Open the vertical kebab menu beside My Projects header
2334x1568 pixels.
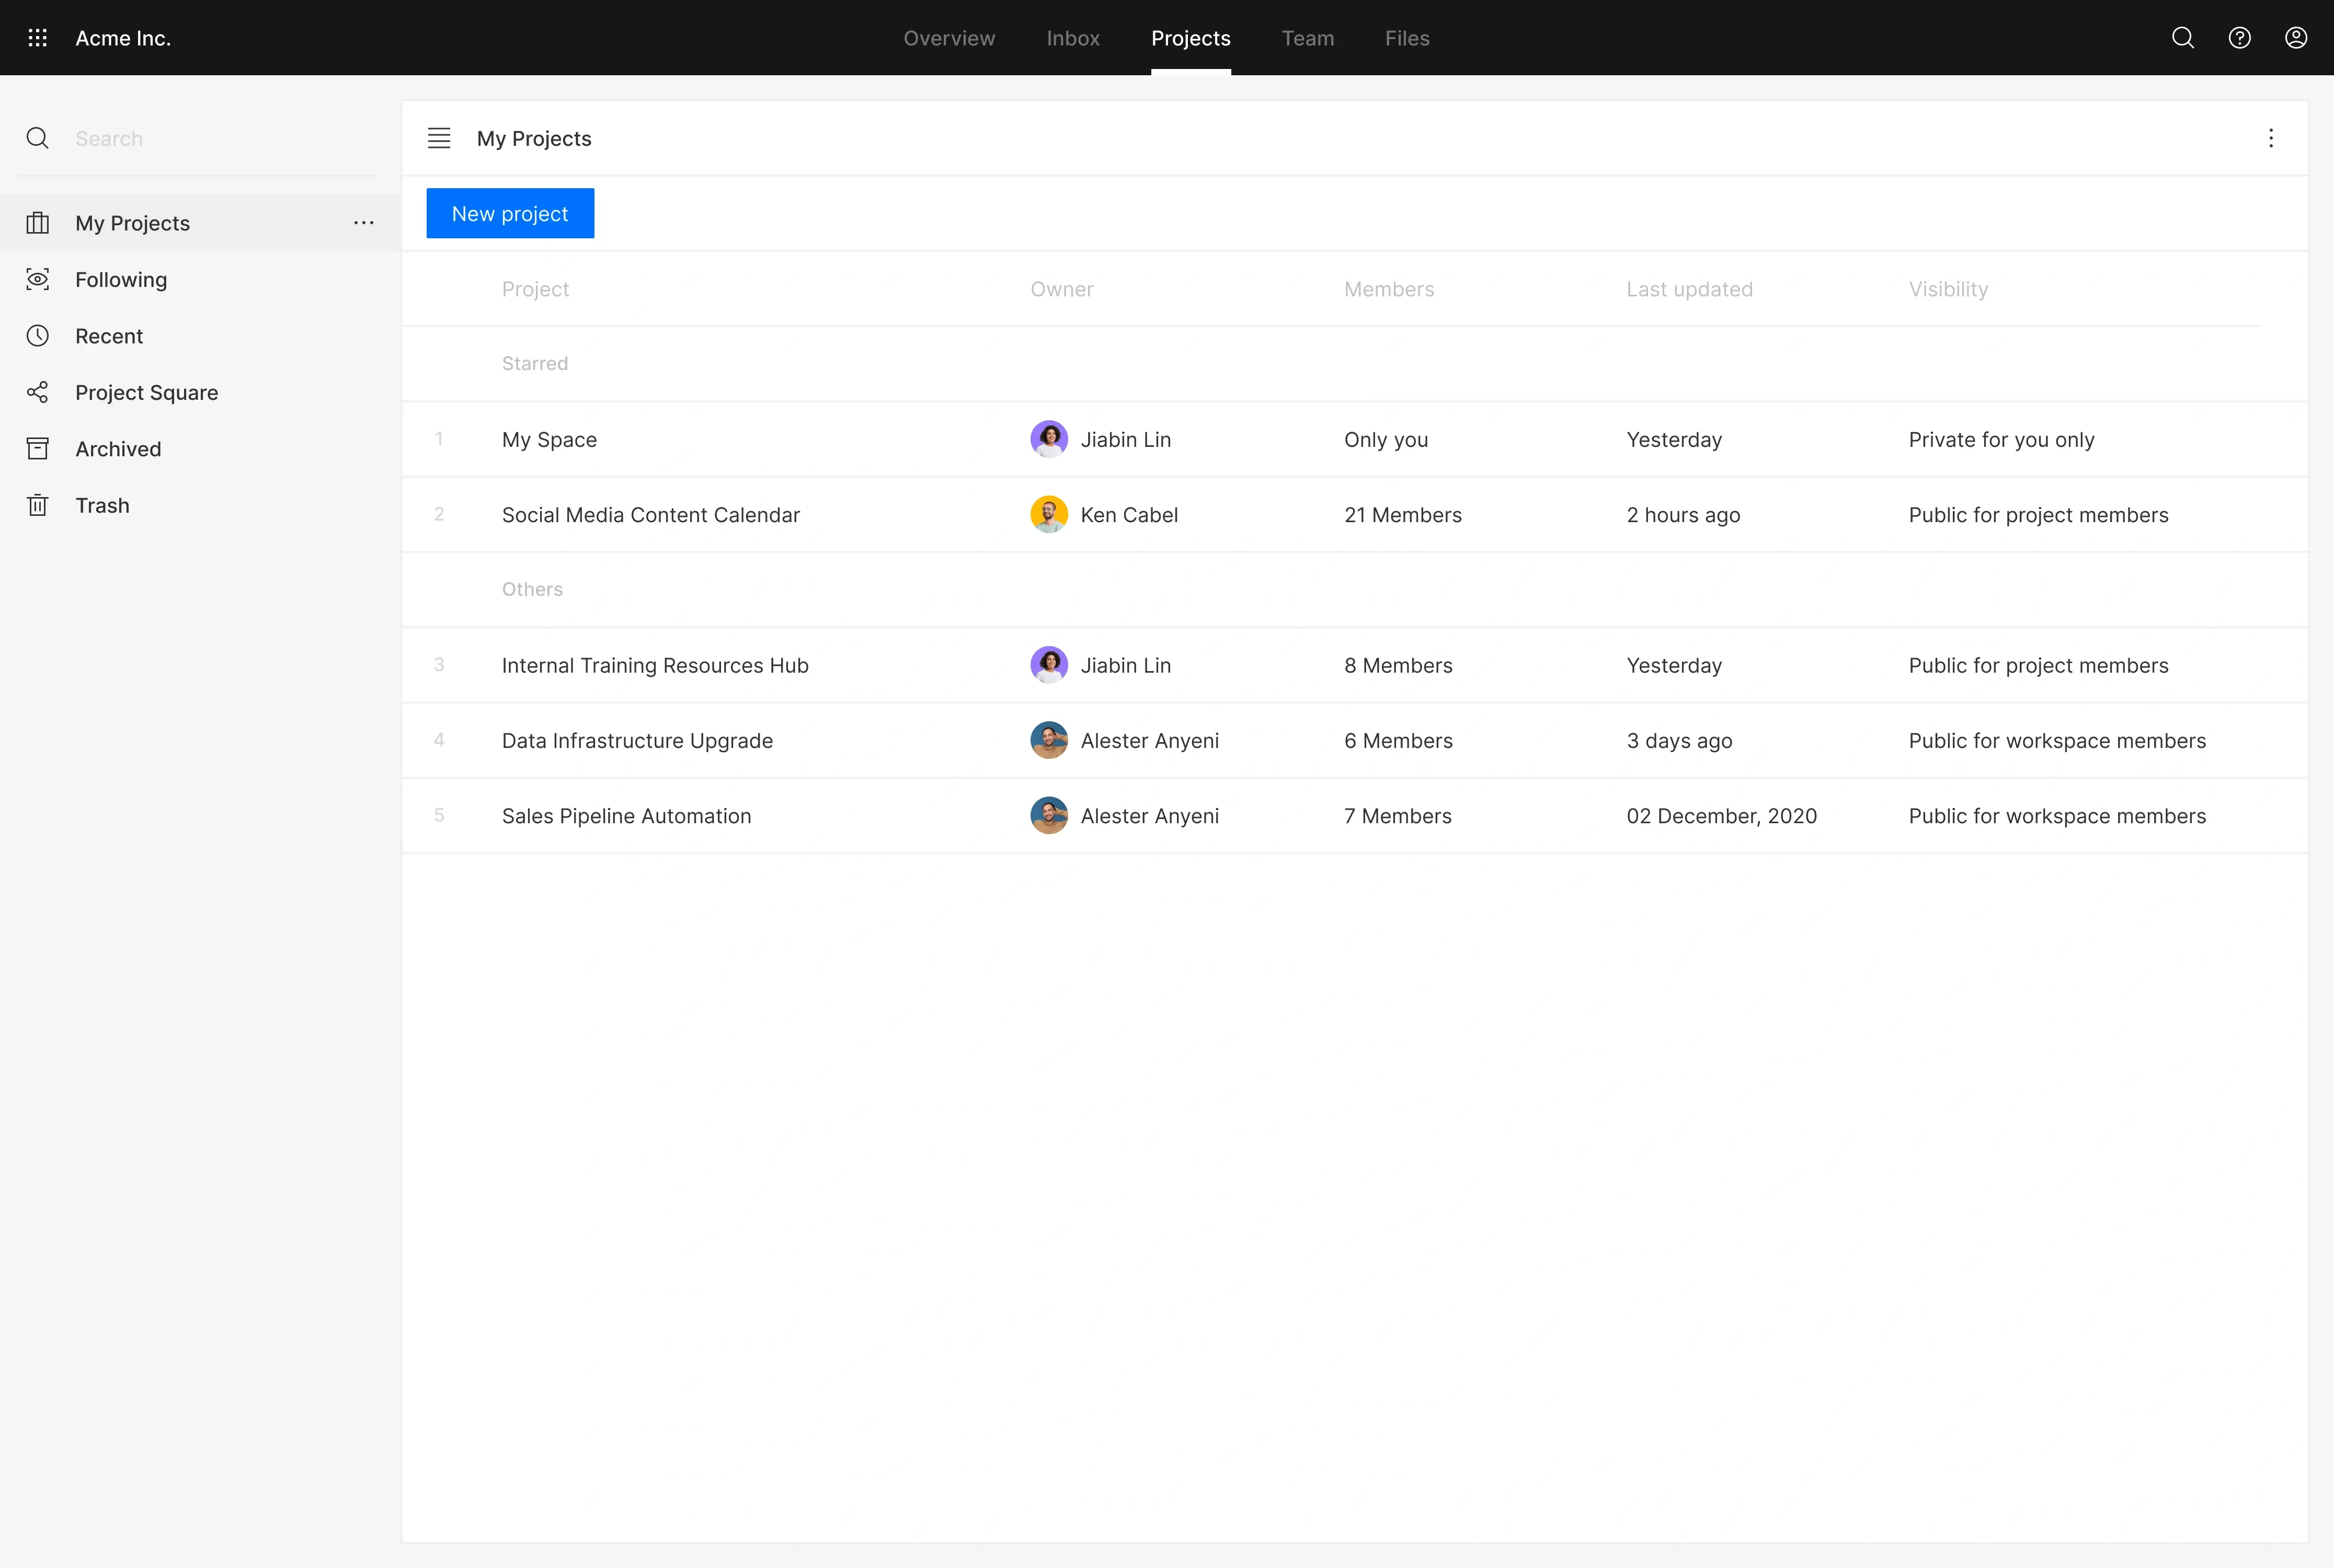point(2271,138)
